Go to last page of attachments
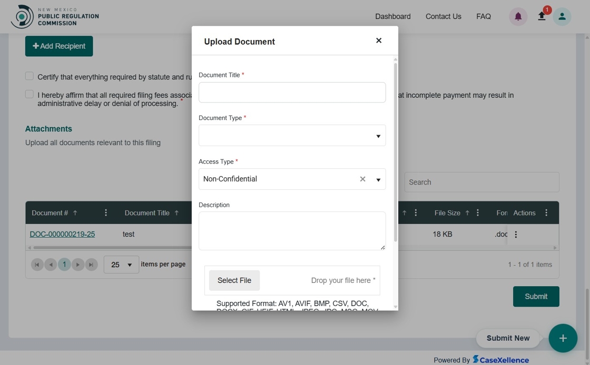 pos(92,265)
